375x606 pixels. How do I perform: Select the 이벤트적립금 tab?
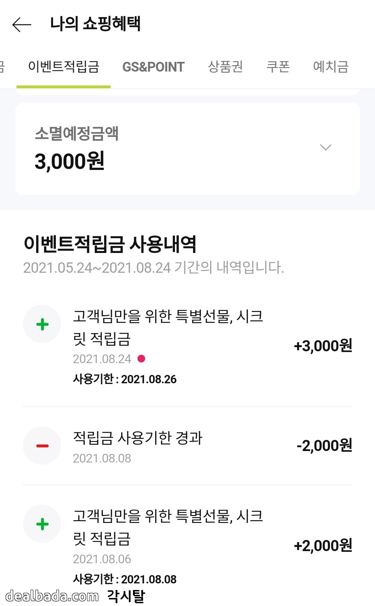64,67
